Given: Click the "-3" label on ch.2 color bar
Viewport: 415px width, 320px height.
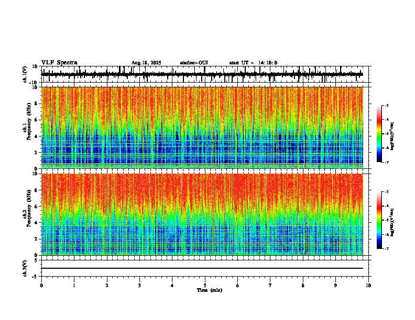Looking at the screenshot, I should click(x=387, y=192).
